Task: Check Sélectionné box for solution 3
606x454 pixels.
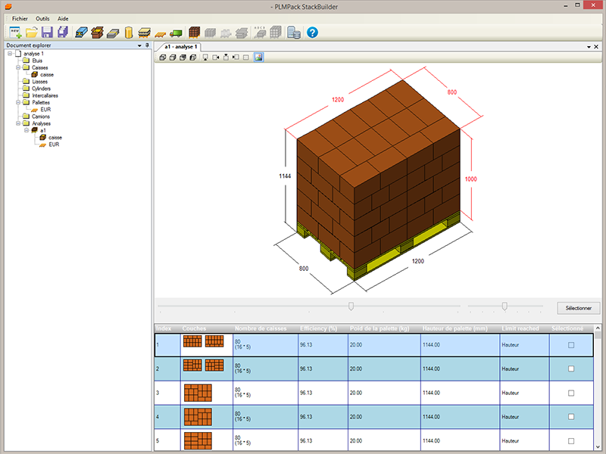Action: click(571, 393)
